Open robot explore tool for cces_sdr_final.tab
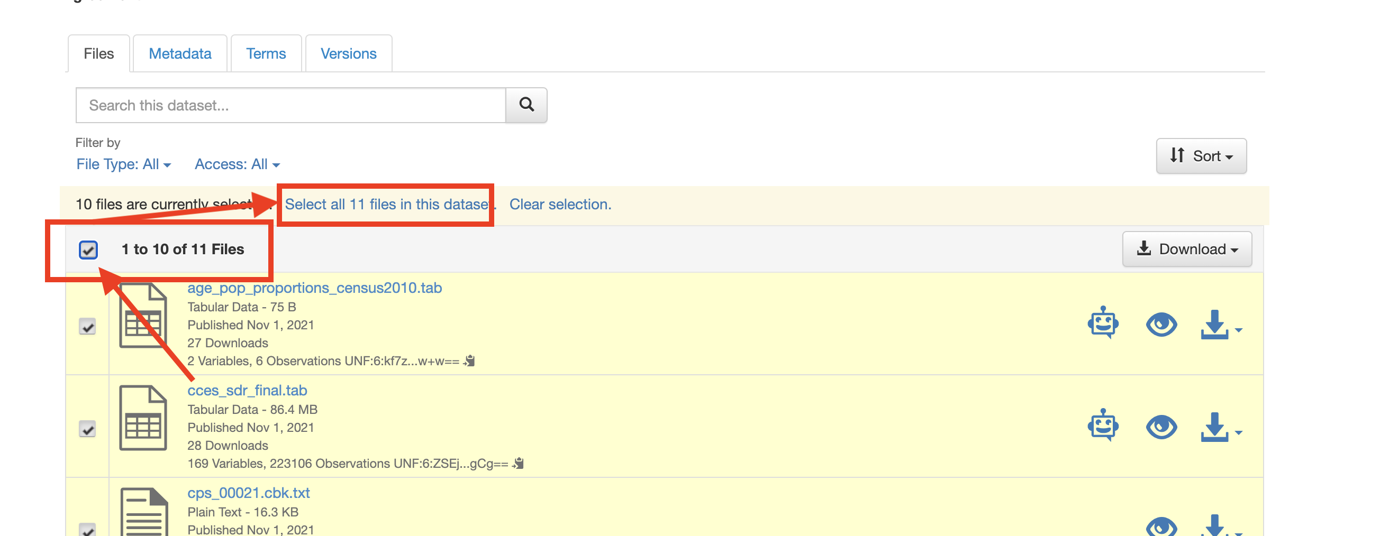 coord(1103,426)
